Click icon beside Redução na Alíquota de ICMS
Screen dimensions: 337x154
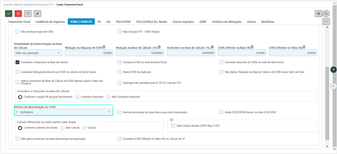[104, 47]
